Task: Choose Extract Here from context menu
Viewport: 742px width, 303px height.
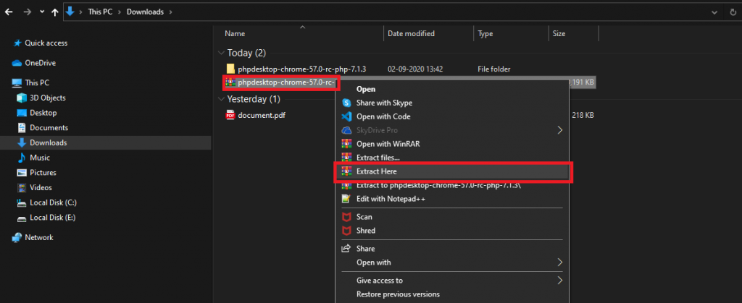Action: point(376,171)
